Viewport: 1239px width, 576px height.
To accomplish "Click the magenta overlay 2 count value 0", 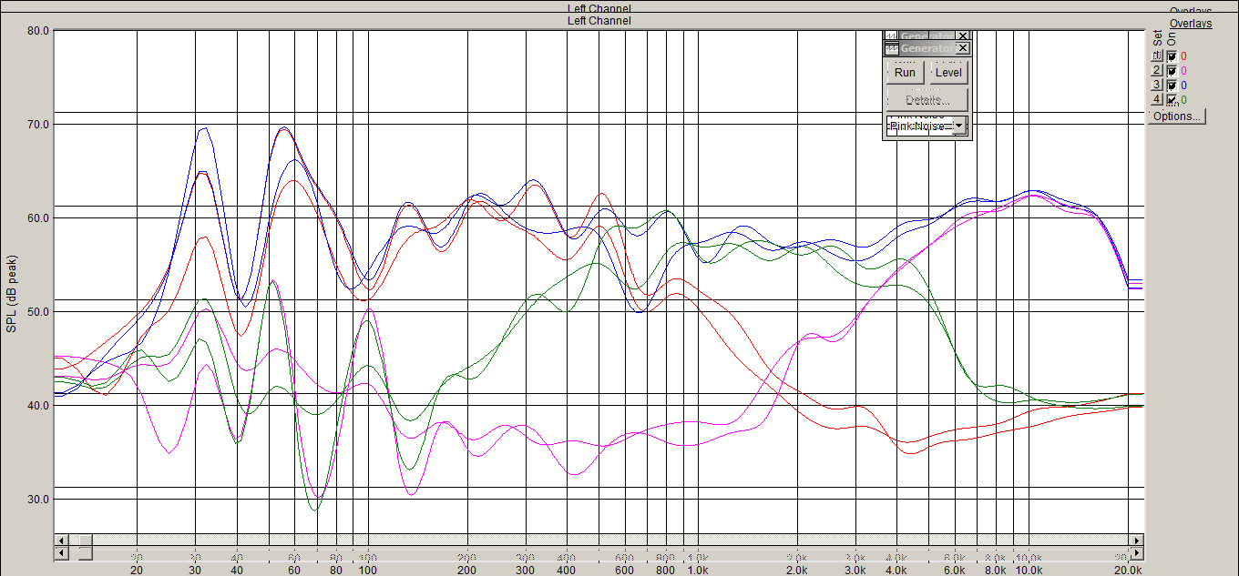I will [1183, 71].
